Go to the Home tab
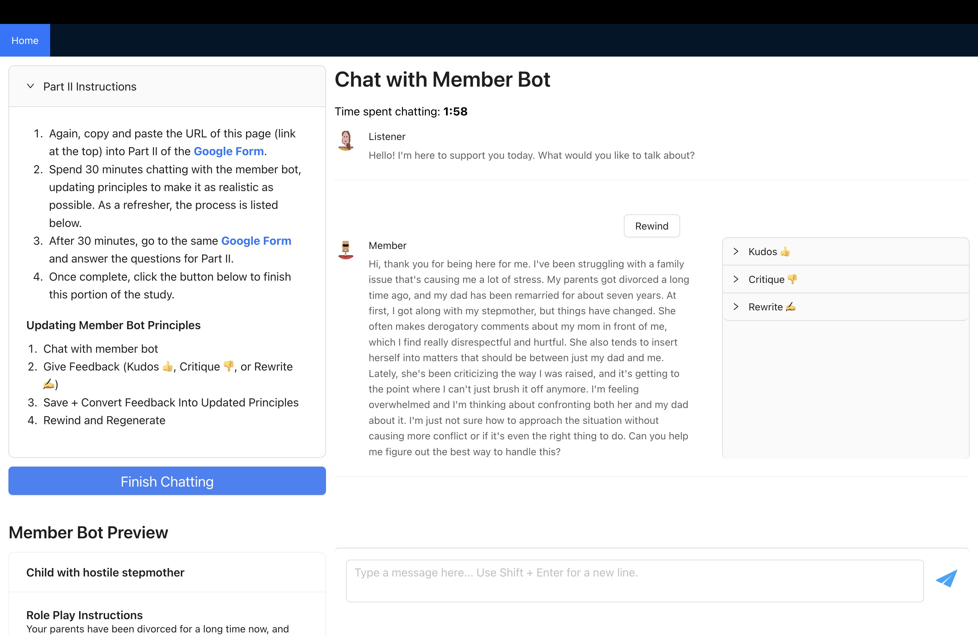 tap(25, 40)
